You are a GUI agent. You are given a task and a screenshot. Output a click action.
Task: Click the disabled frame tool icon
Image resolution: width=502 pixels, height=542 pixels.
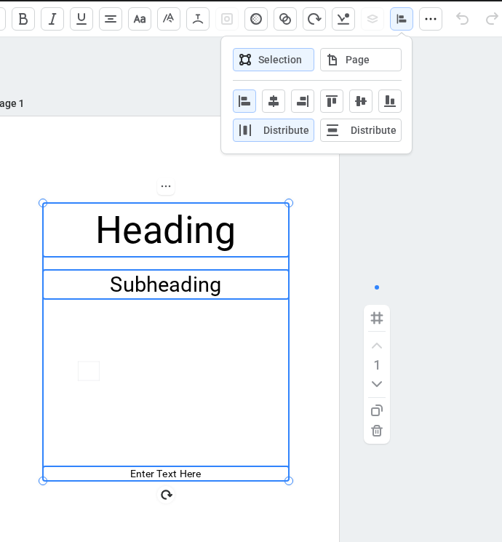click(227, 19)
